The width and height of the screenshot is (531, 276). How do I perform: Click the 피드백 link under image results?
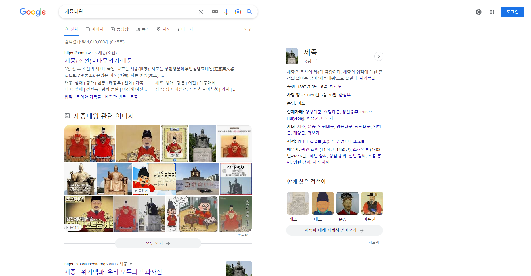(x=242, y=235)
